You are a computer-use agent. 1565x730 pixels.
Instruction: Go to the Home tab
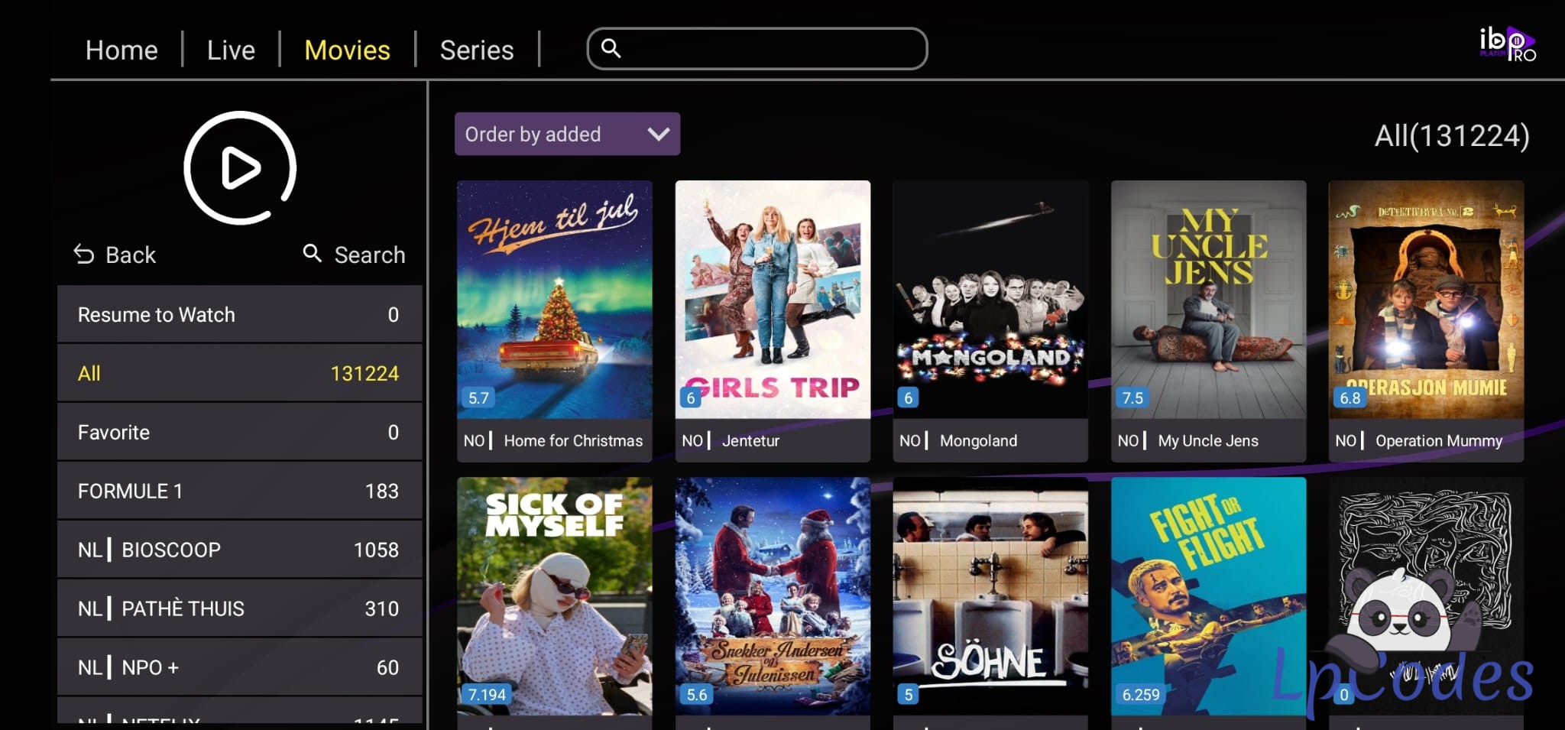tap(122, 50)
